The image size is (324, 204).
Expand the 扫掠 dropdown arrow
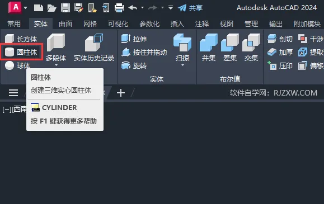click(x=182, y=65)
